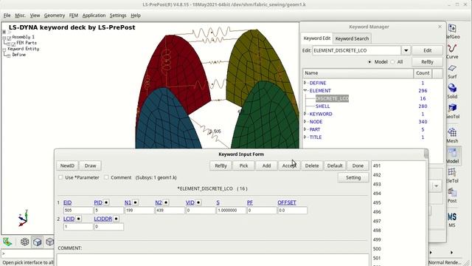Expand the DEFINE keyword node
This screenshot has width=472, height=266.
(x=305, y=83)
